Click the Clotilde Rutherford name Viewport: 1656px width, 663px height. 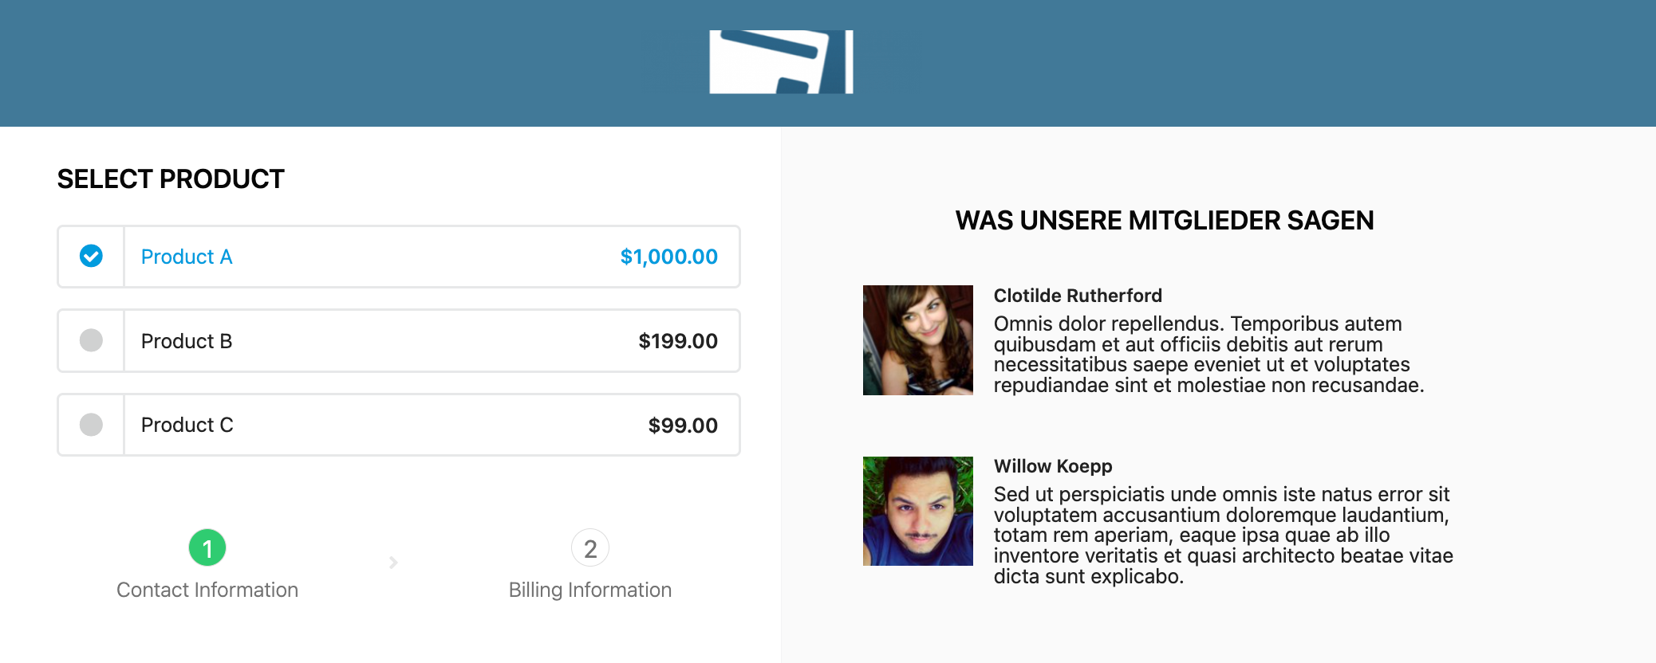tap(1078, 296)
